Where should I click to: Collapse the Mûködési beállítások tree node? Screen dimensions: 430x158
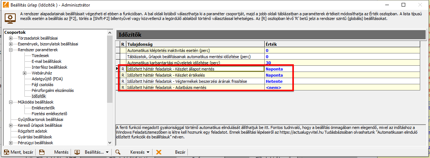click(11, 102)
